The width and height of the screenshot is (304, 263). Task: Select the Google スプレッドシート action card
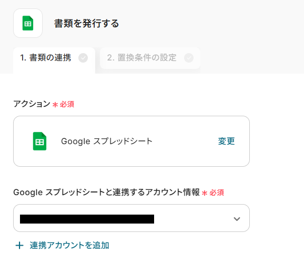pos(131,141)
